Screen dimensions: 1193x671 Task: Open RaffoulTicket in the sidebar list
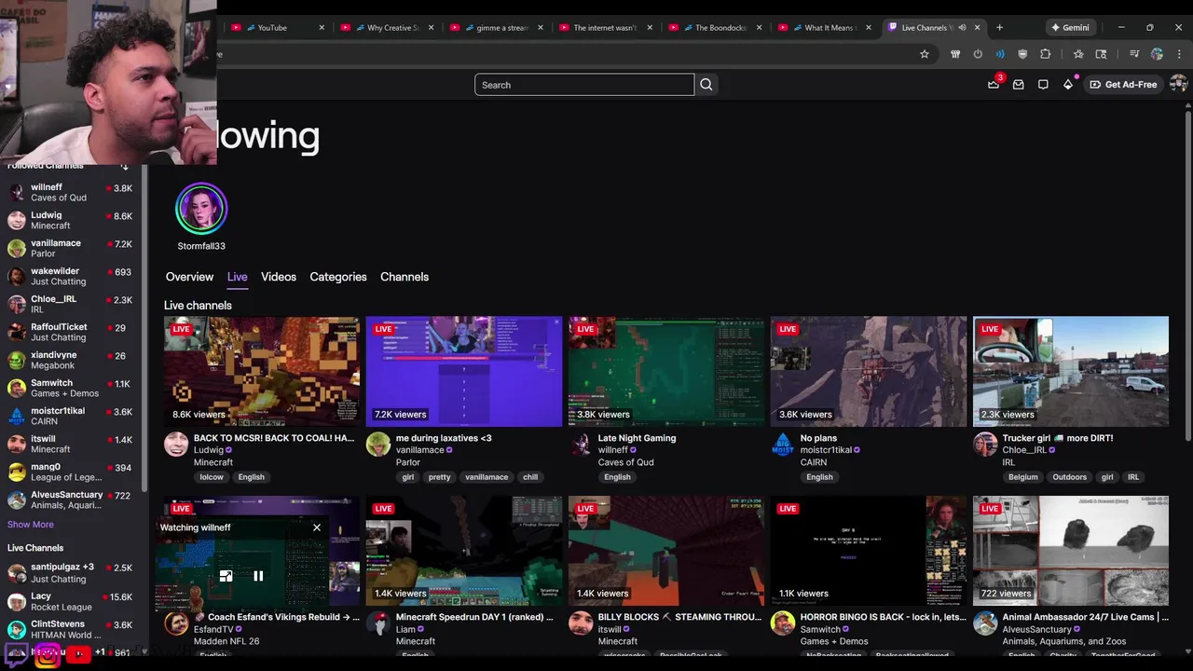click(x=70, y=333)
